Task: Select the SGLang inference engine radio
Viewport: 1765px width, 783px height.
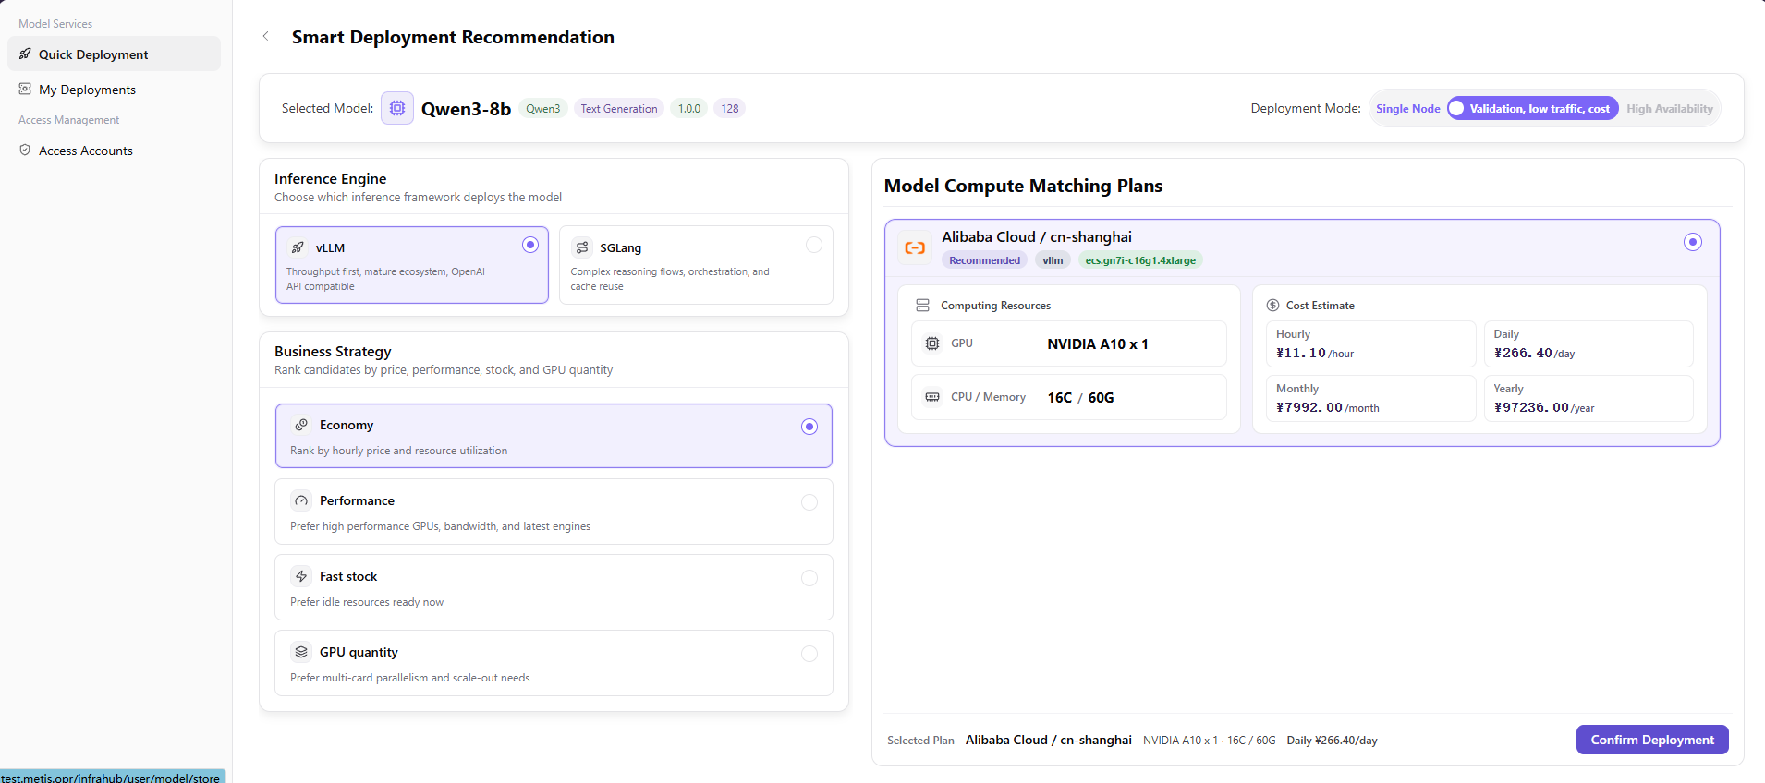Action: [814, 245]
